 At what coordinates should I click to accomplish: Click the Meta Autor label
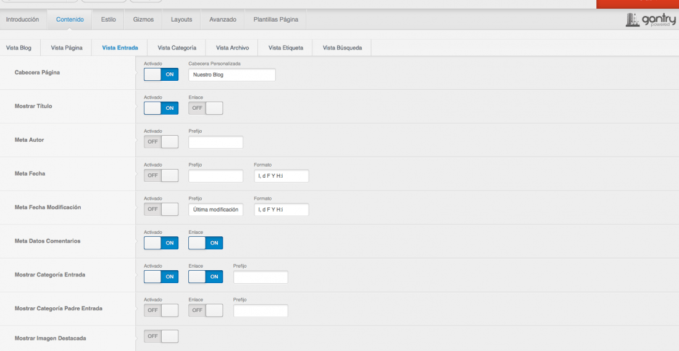pos(30,140)
